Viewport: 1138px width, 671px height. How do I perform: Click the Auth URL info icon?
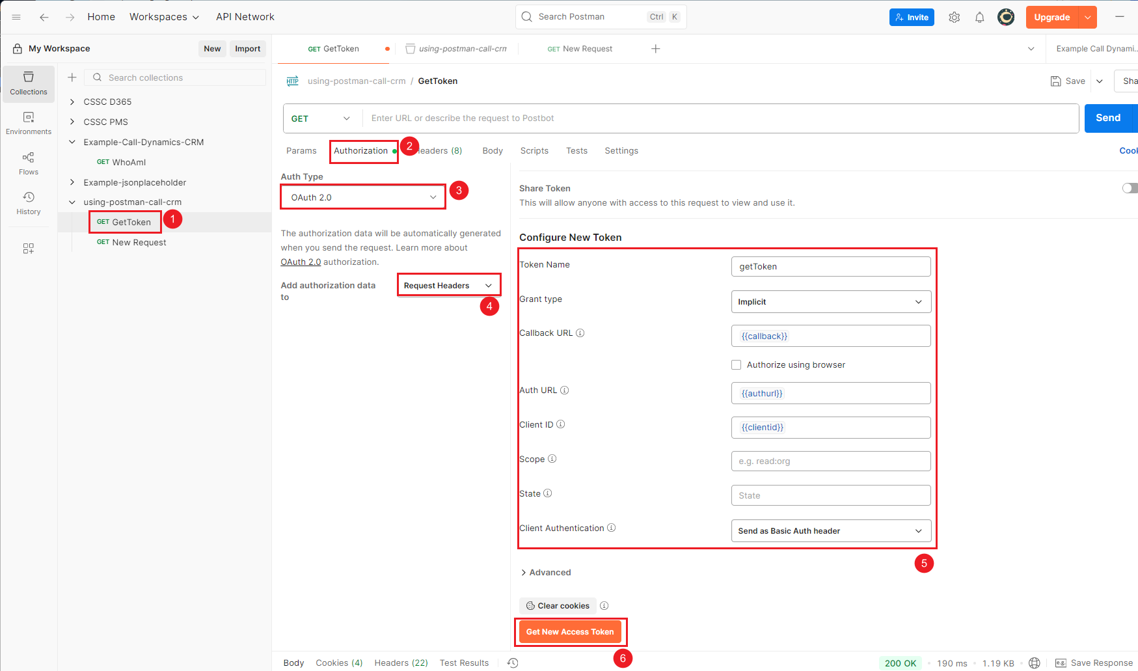pos(565,390)
